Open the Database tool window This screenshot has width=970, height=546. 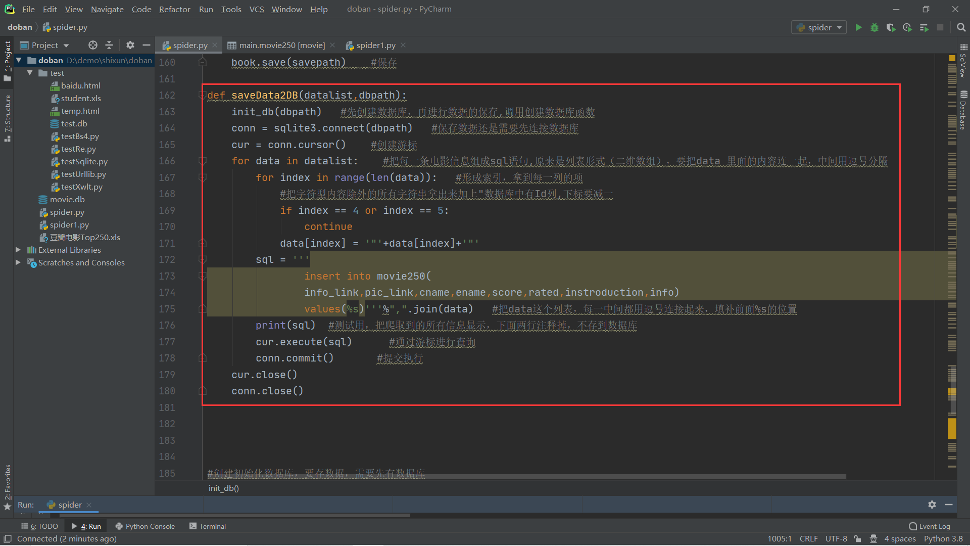click(x=963, y=109)
